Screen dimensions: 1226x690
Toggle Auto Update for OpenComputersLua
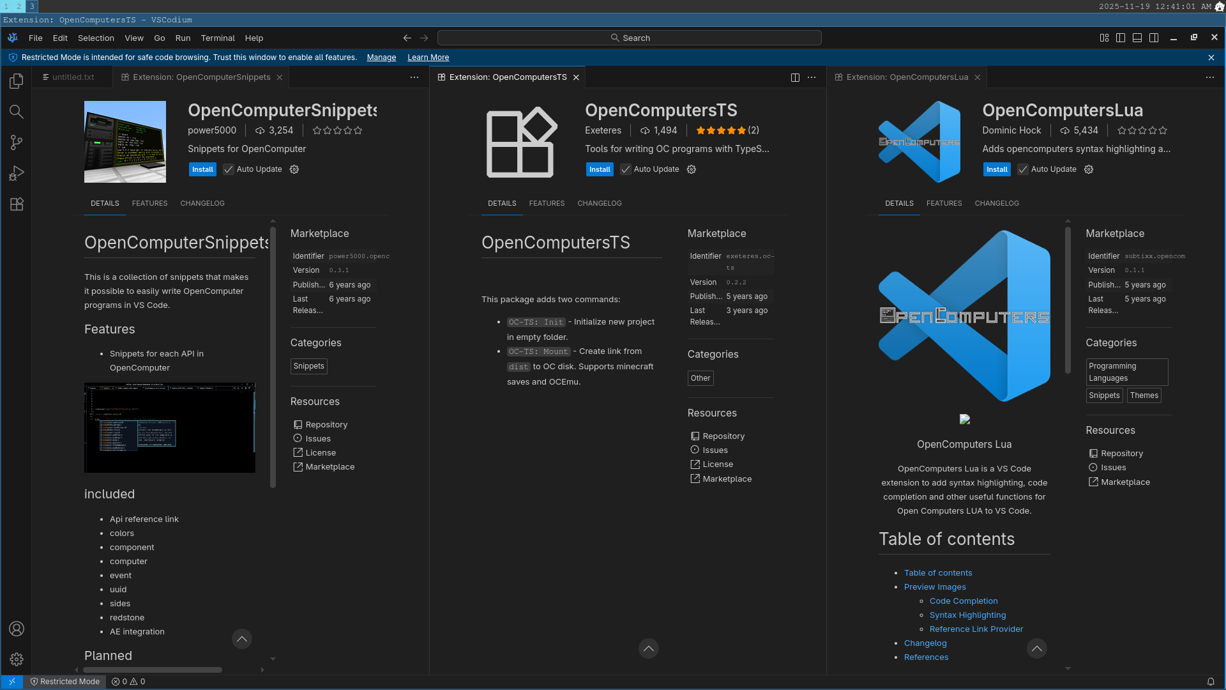point(1023,169)
